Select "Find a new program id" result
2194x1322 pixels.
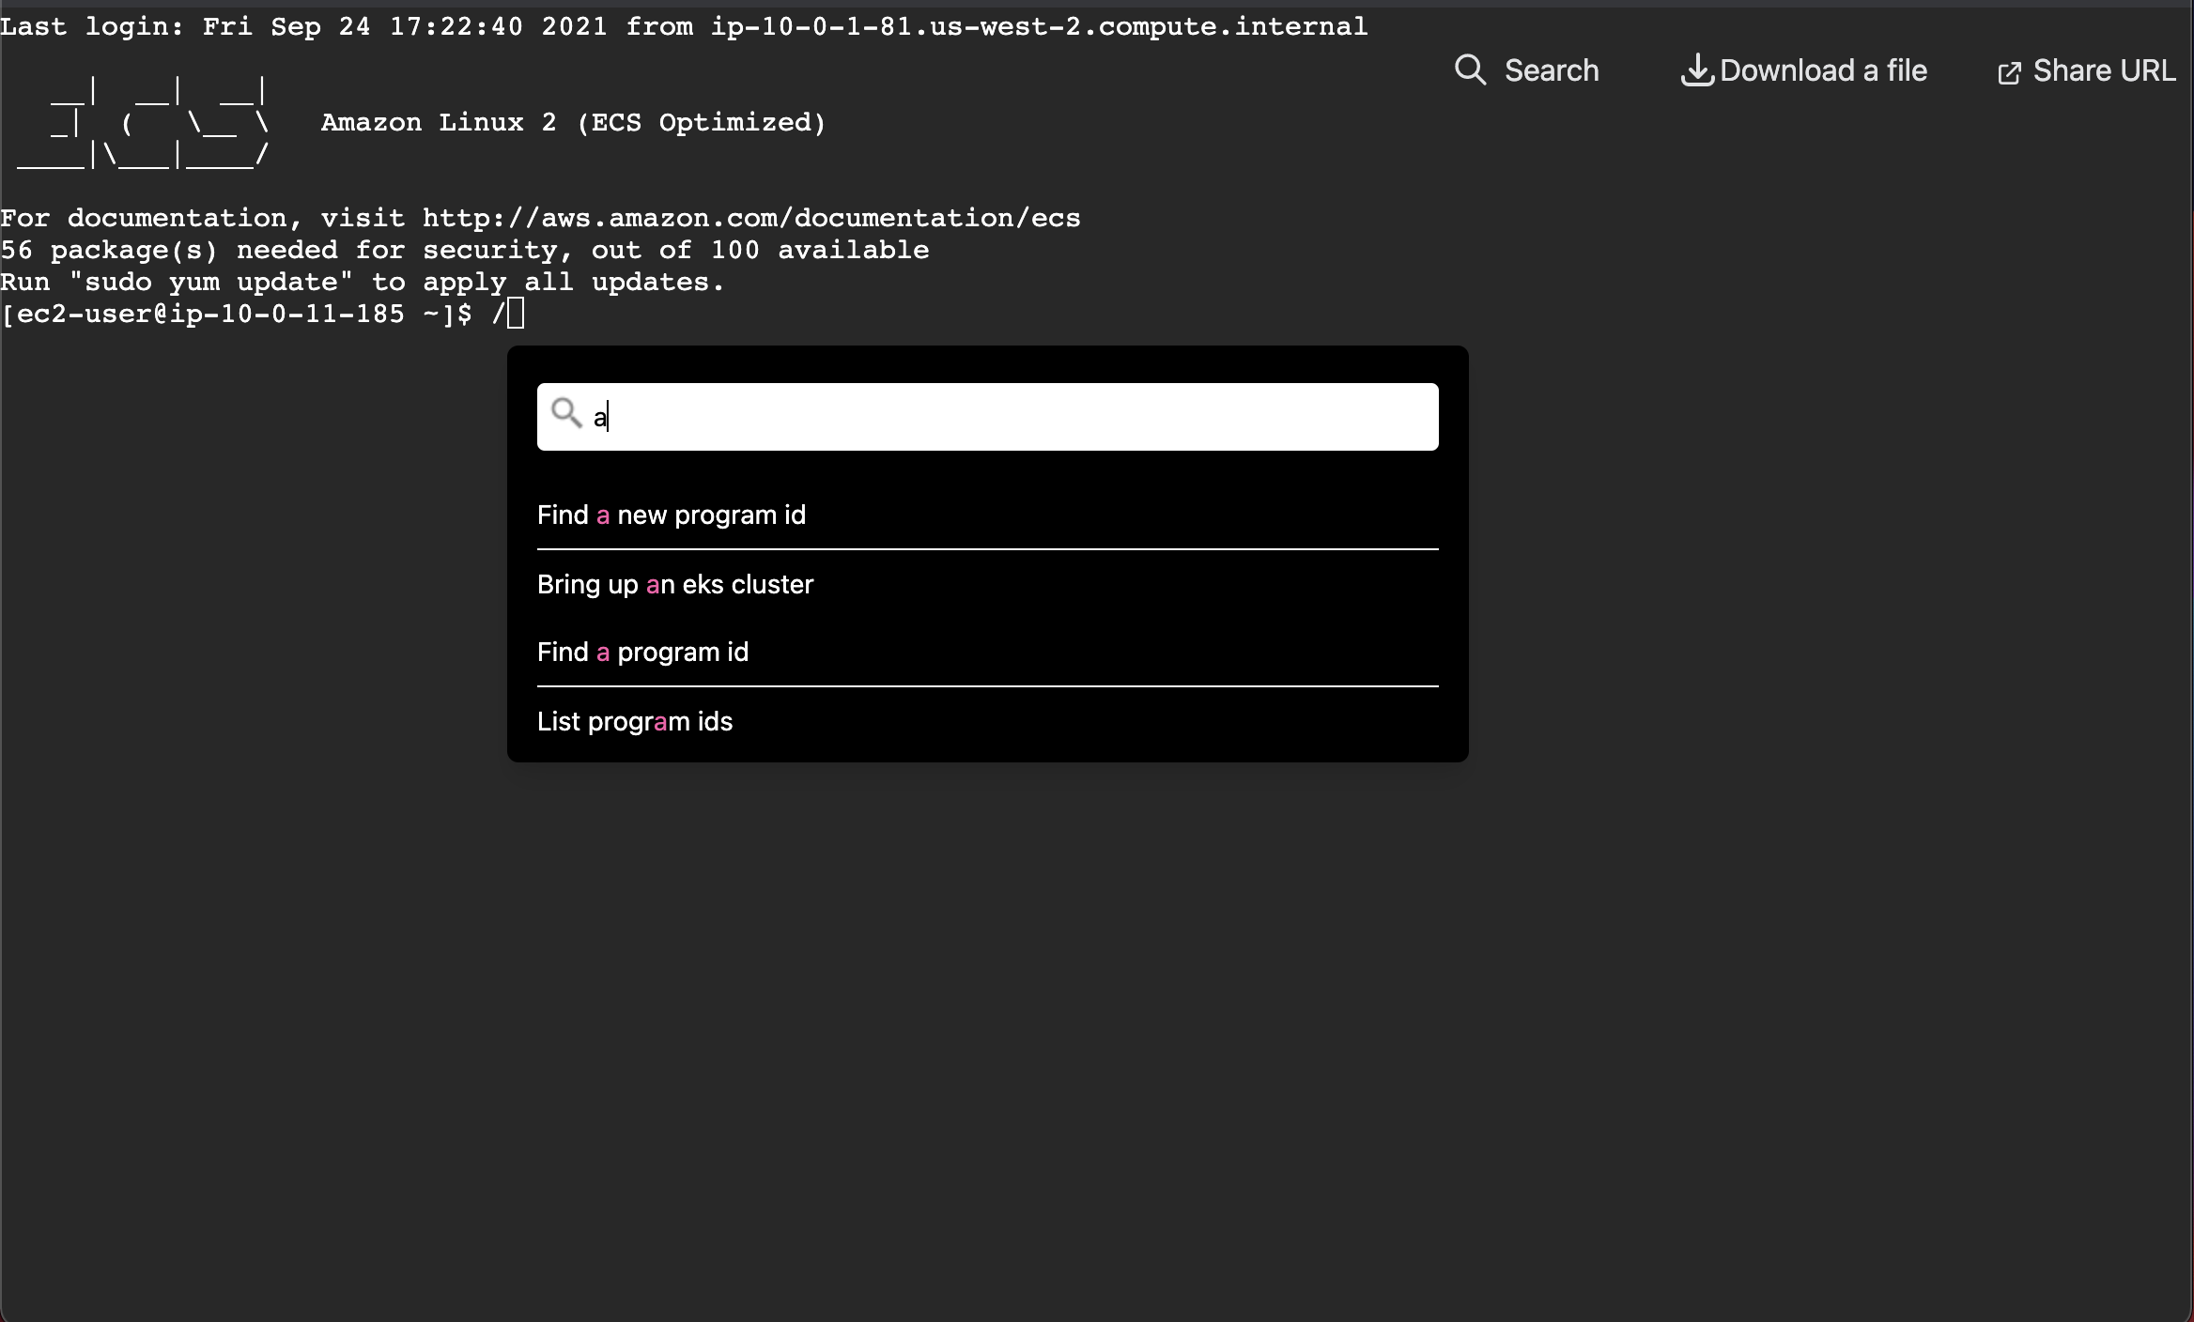(987, 515)
